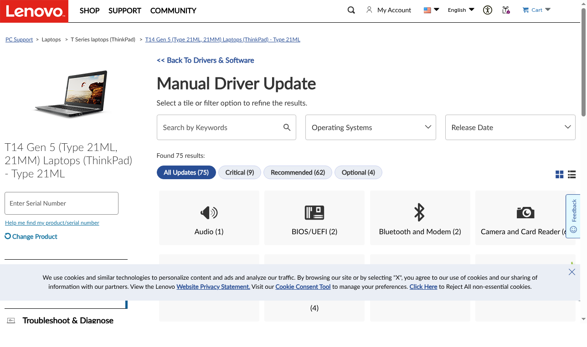Screen dimensions: 587x347
Task: Select the All Updates (75) filter
Action: 186,172
